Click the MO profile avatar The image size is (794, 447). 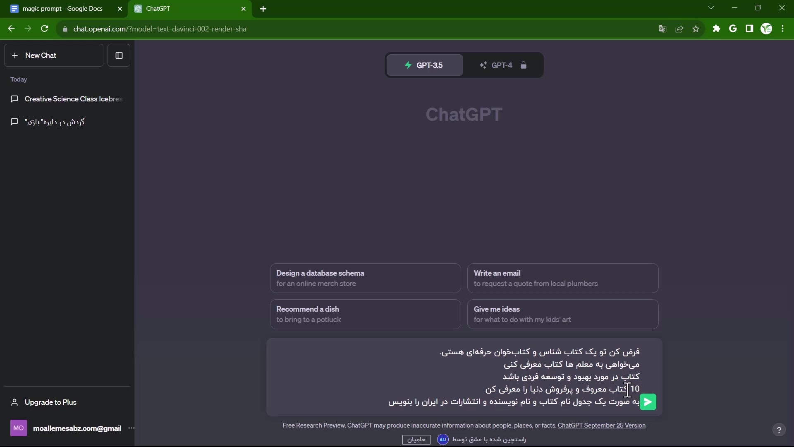19,428
